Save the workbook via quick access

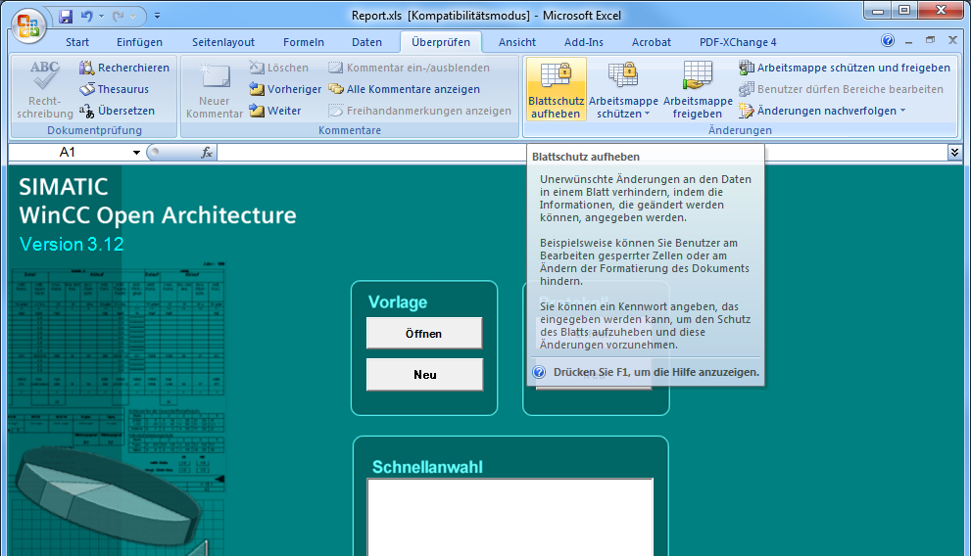(x=66, y=17)
